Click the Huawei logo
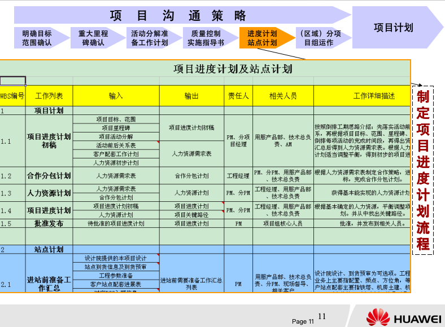The width and height of the screenshot is (445, 327). (404, 317)
